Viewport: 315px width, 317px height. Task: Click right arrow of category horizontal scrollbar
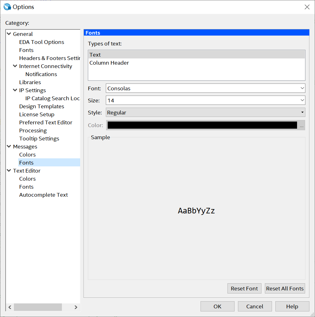coord(76,307)
